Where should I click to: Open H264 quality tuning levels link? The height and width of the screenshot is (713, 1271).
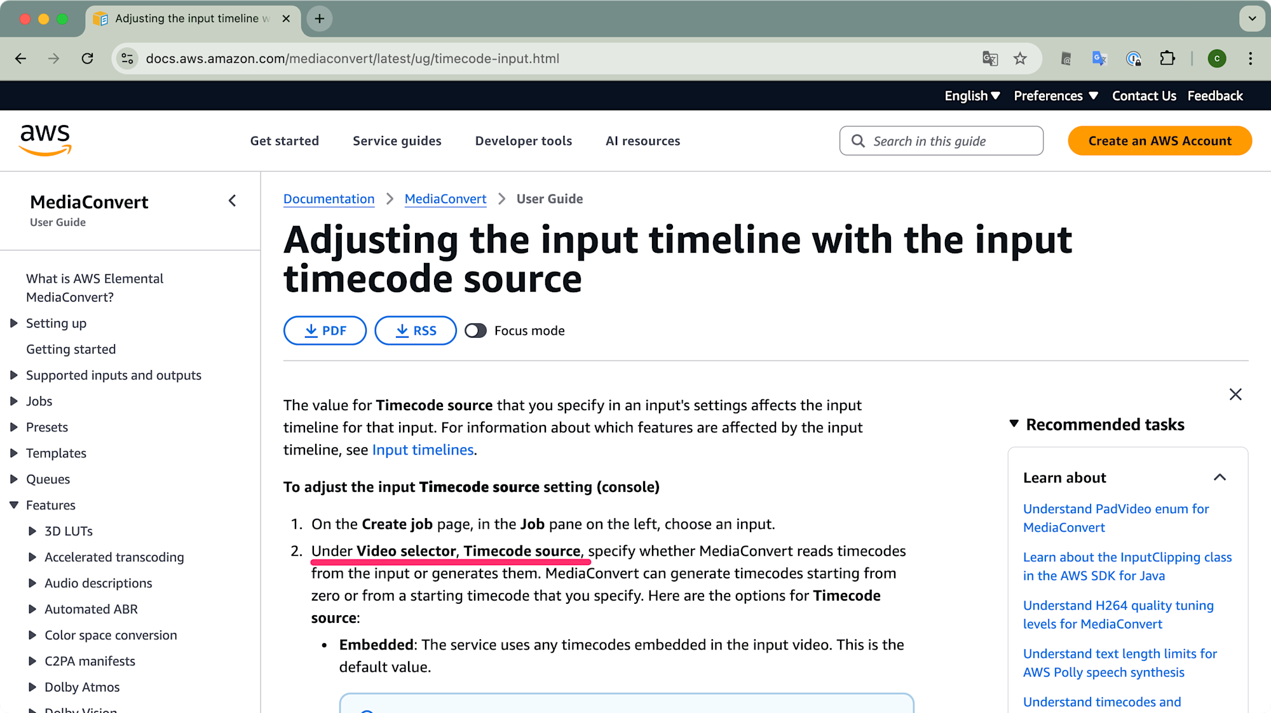1118,615
